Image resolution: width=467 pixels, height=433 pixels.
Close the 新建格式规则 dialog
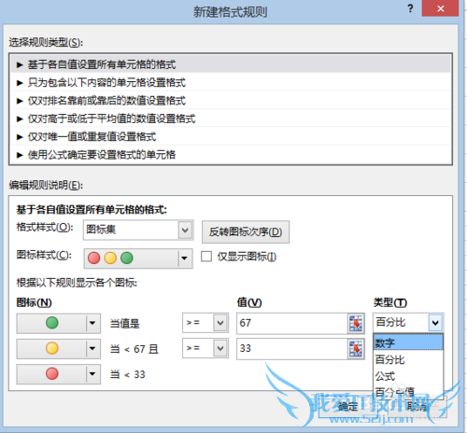tap(440, 8)
